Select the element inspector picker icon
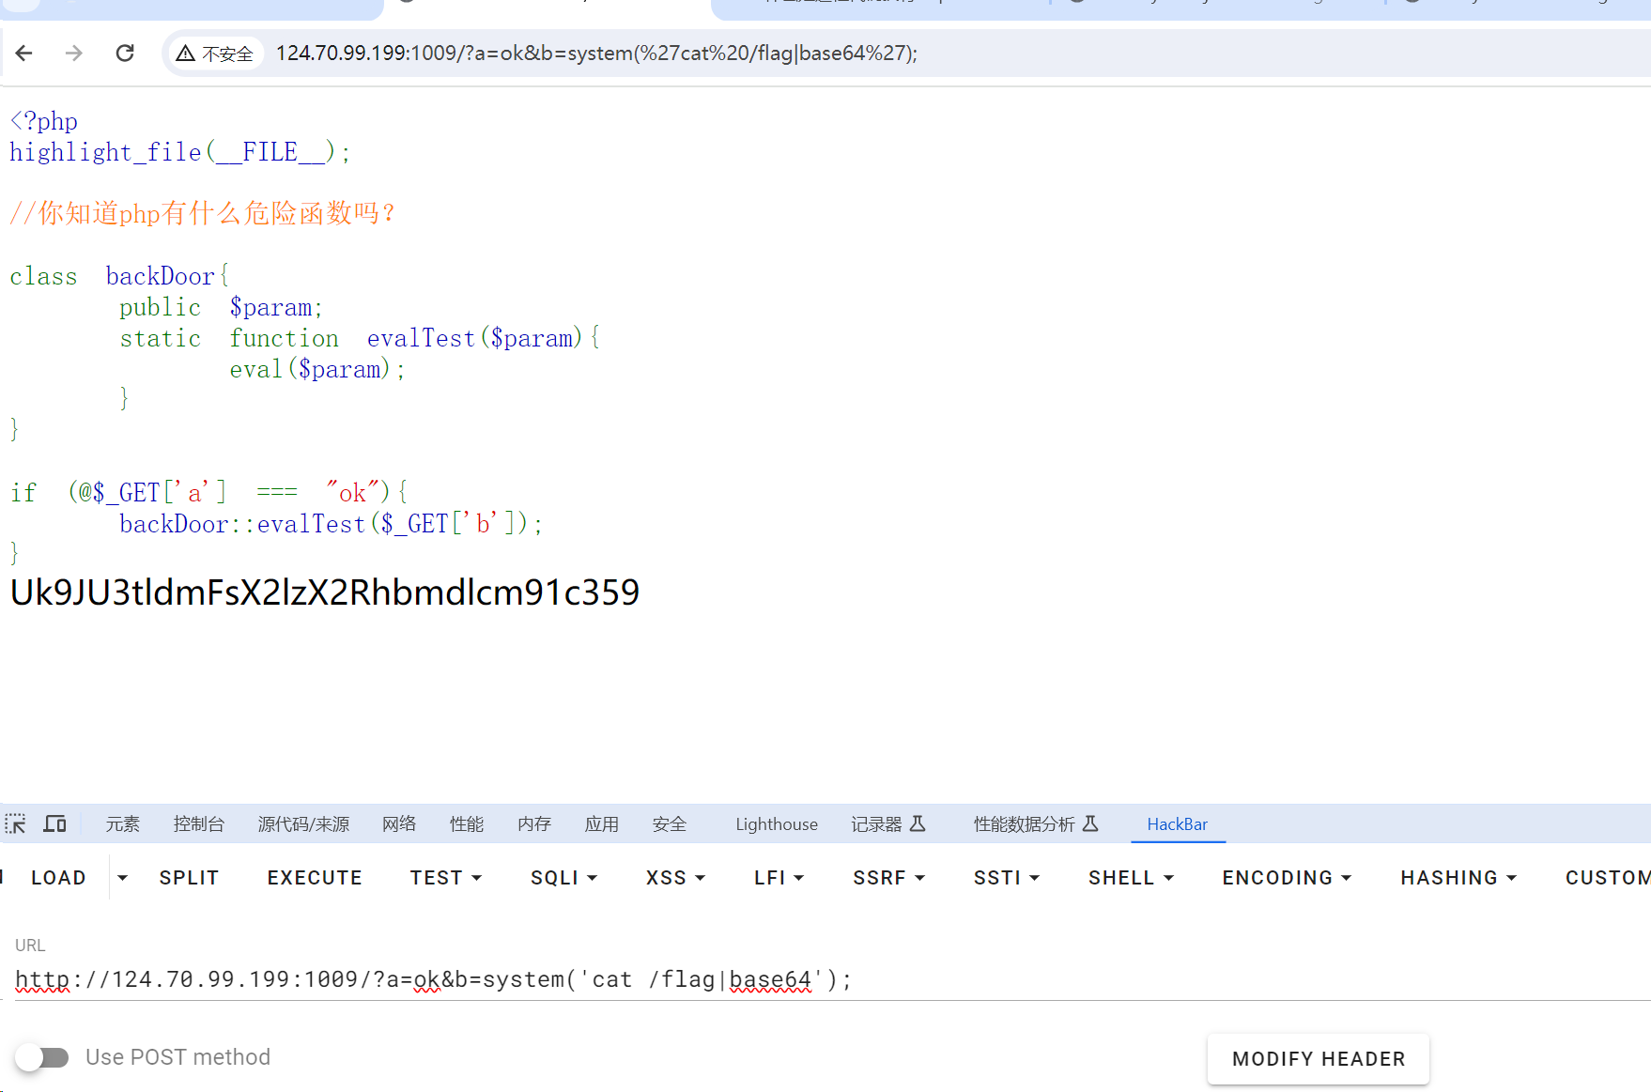This screenshot has width=1651, height=1092. click(x=15, y=823)
